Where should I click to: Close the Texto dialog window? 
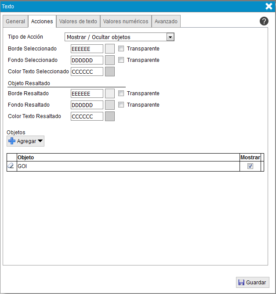[269, 6]
